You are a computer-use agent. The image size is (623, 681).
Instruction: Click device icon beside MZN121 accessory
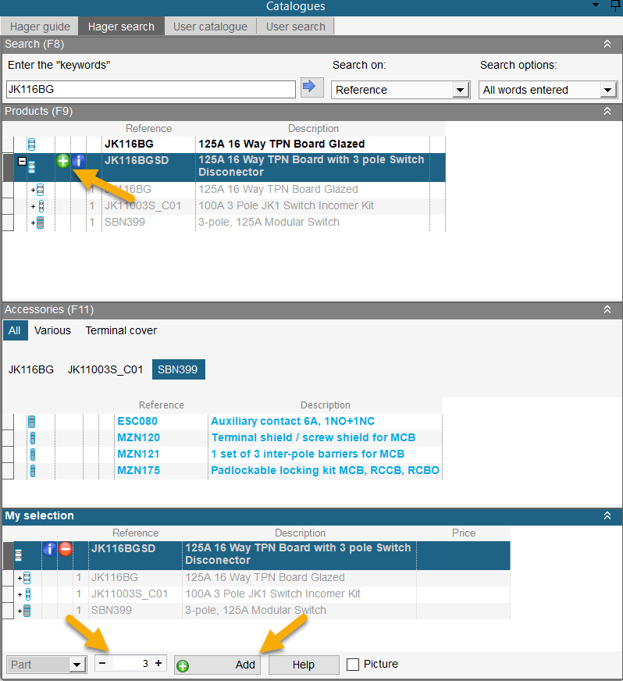pos(33,455)
